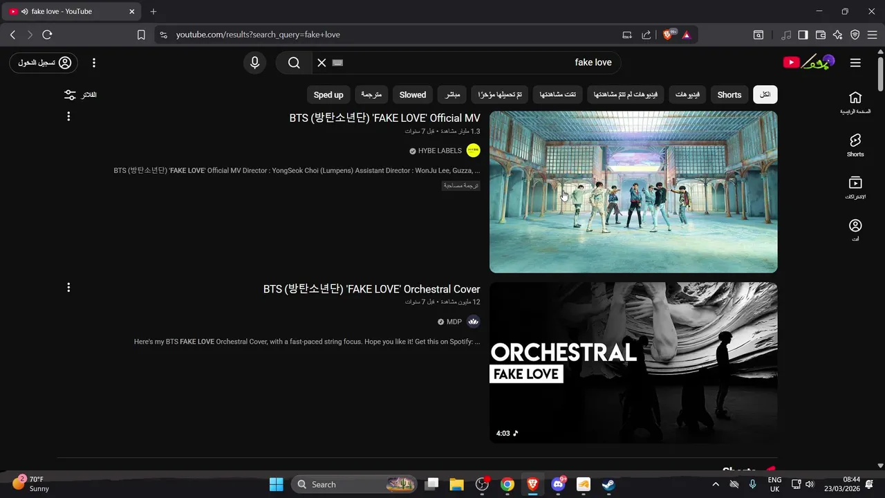Viewport: 885px width, 498px height.
Task: Open more options for Orchestral Cover result
Action: tap(68, 287)
